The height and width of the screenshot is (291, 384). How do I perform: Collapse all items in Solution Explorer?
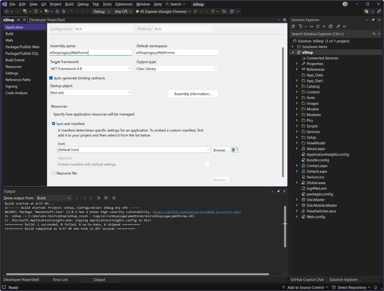(x=324, y=26)
